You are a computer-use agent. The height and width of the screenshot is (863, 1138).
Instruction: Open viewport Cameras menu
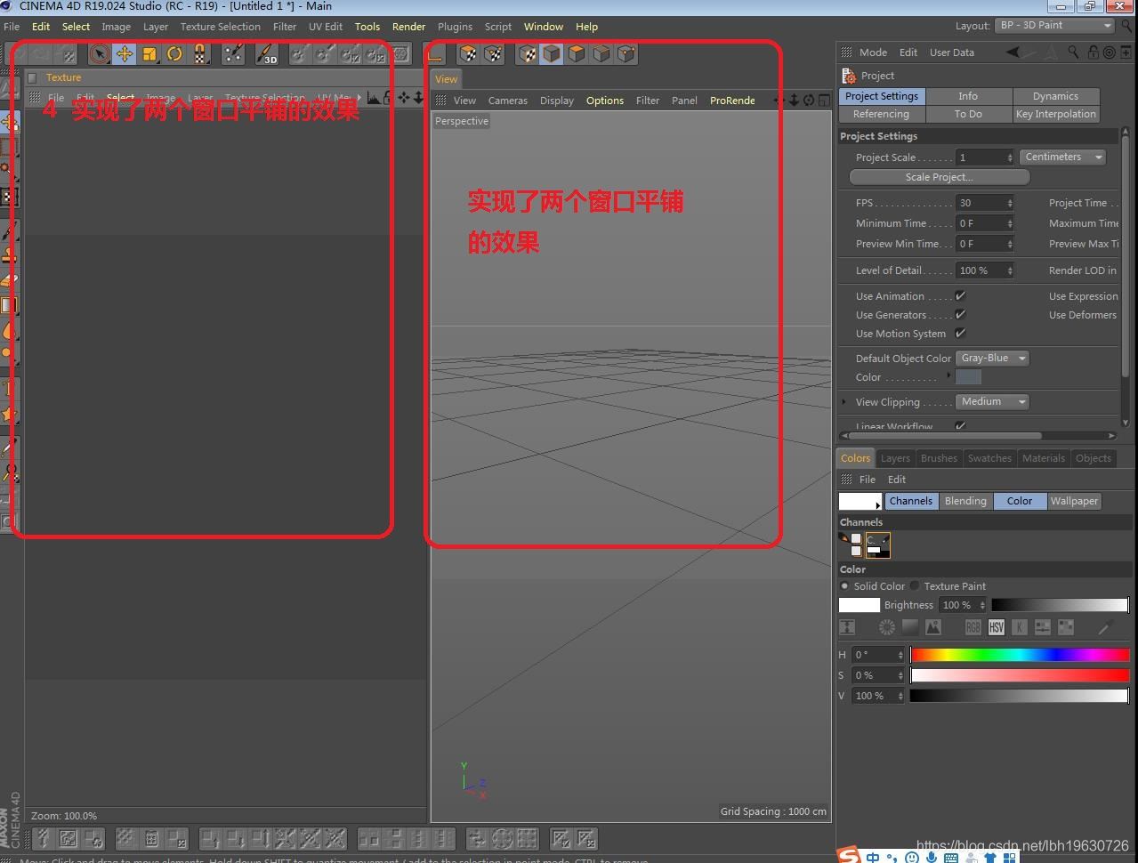pos(508,101)
